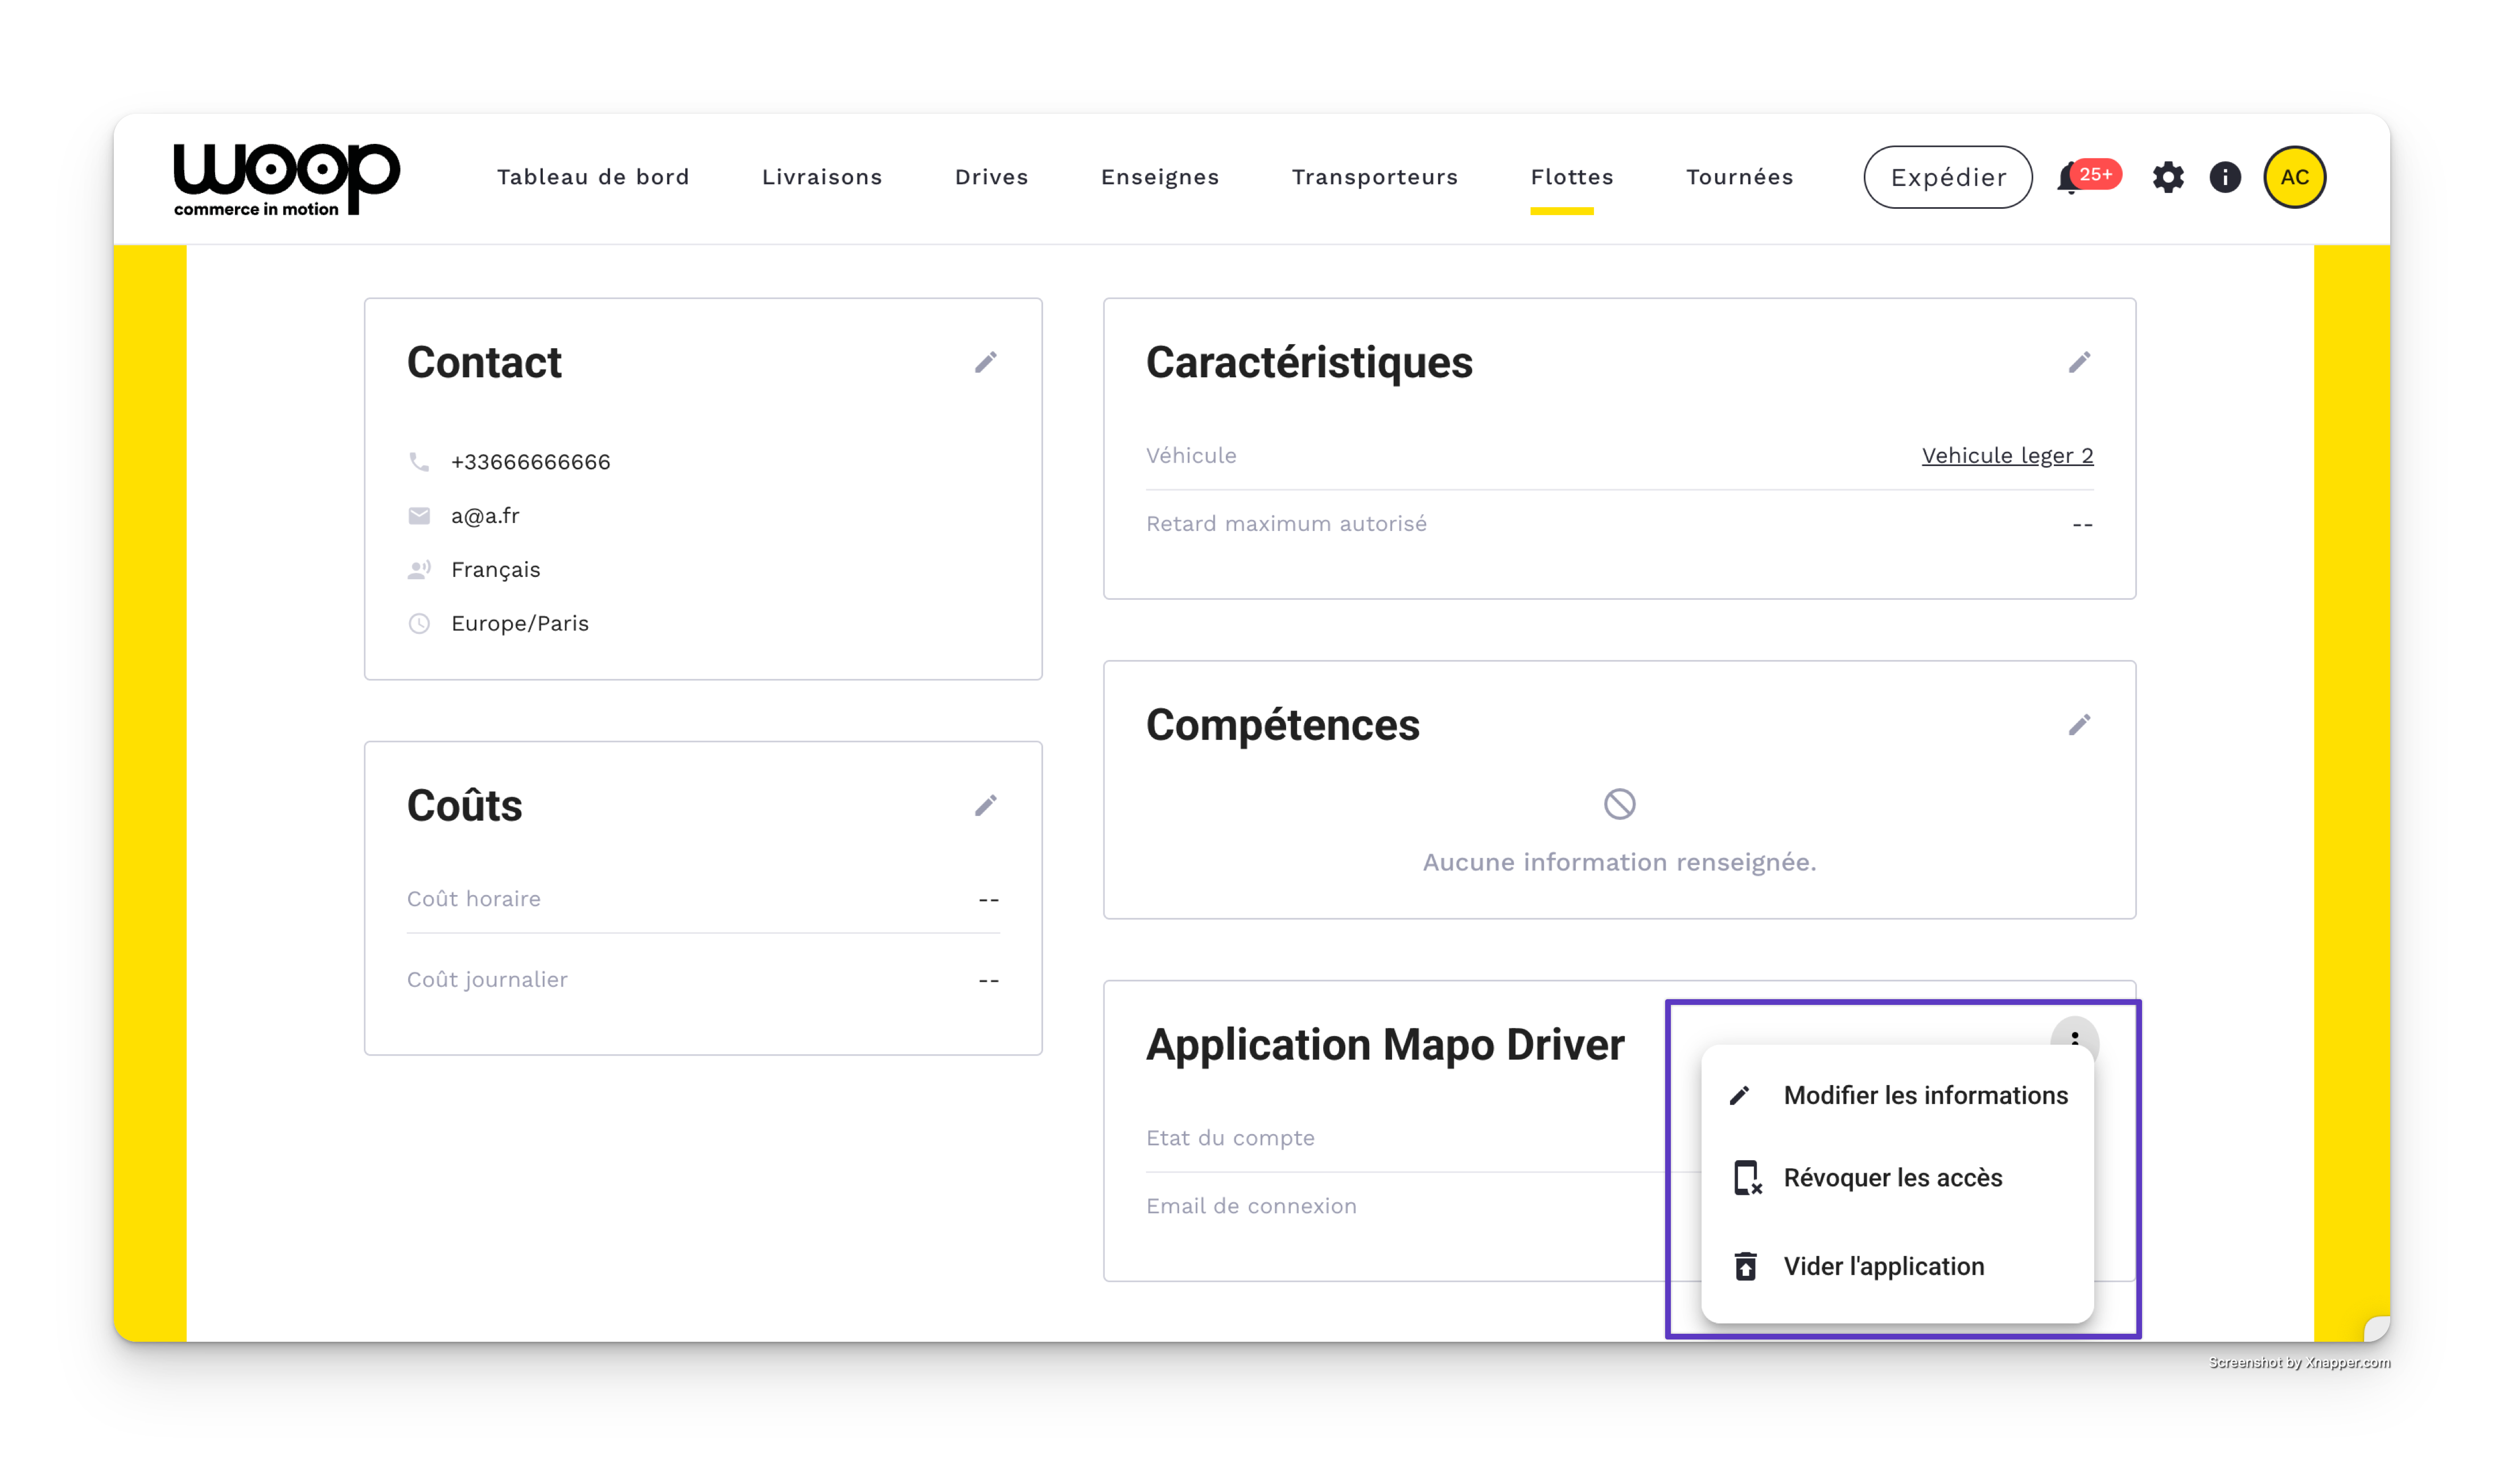Viewport: 2504px width, 1484px height.
Task: Click the Woop logo
Action: point(286,178)
